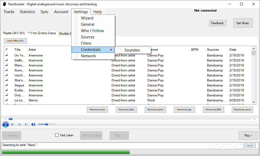Click the Listen Offline (341) button
The image size is (260, 156).
15,41
